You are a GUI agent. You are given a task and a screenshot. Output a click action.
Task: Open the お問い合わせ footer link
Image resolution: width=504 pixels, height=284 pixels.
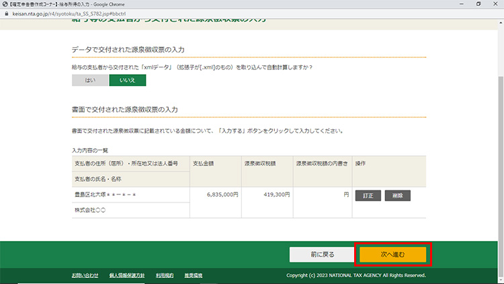click(x=85, y=275)
